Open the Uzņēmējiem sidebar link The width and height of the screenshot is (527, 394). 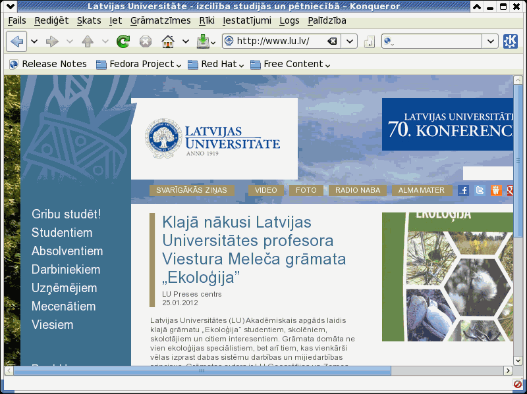[x=64, y=288]
